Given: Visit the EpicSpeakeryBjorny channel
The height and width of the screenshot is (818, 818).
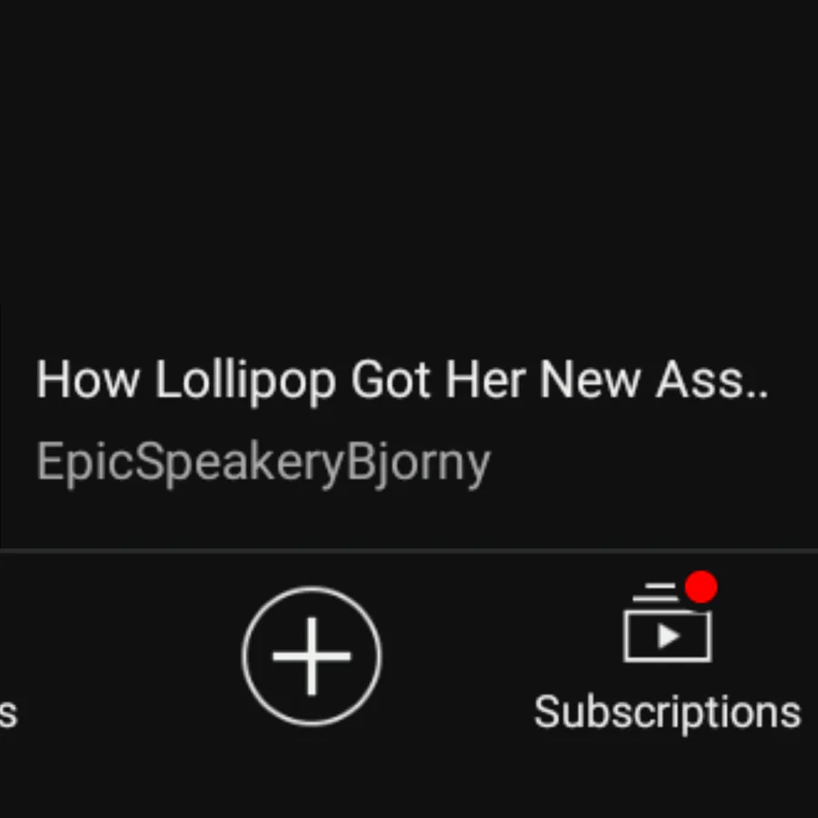Looking at the screenshot, I should (264, 463).
